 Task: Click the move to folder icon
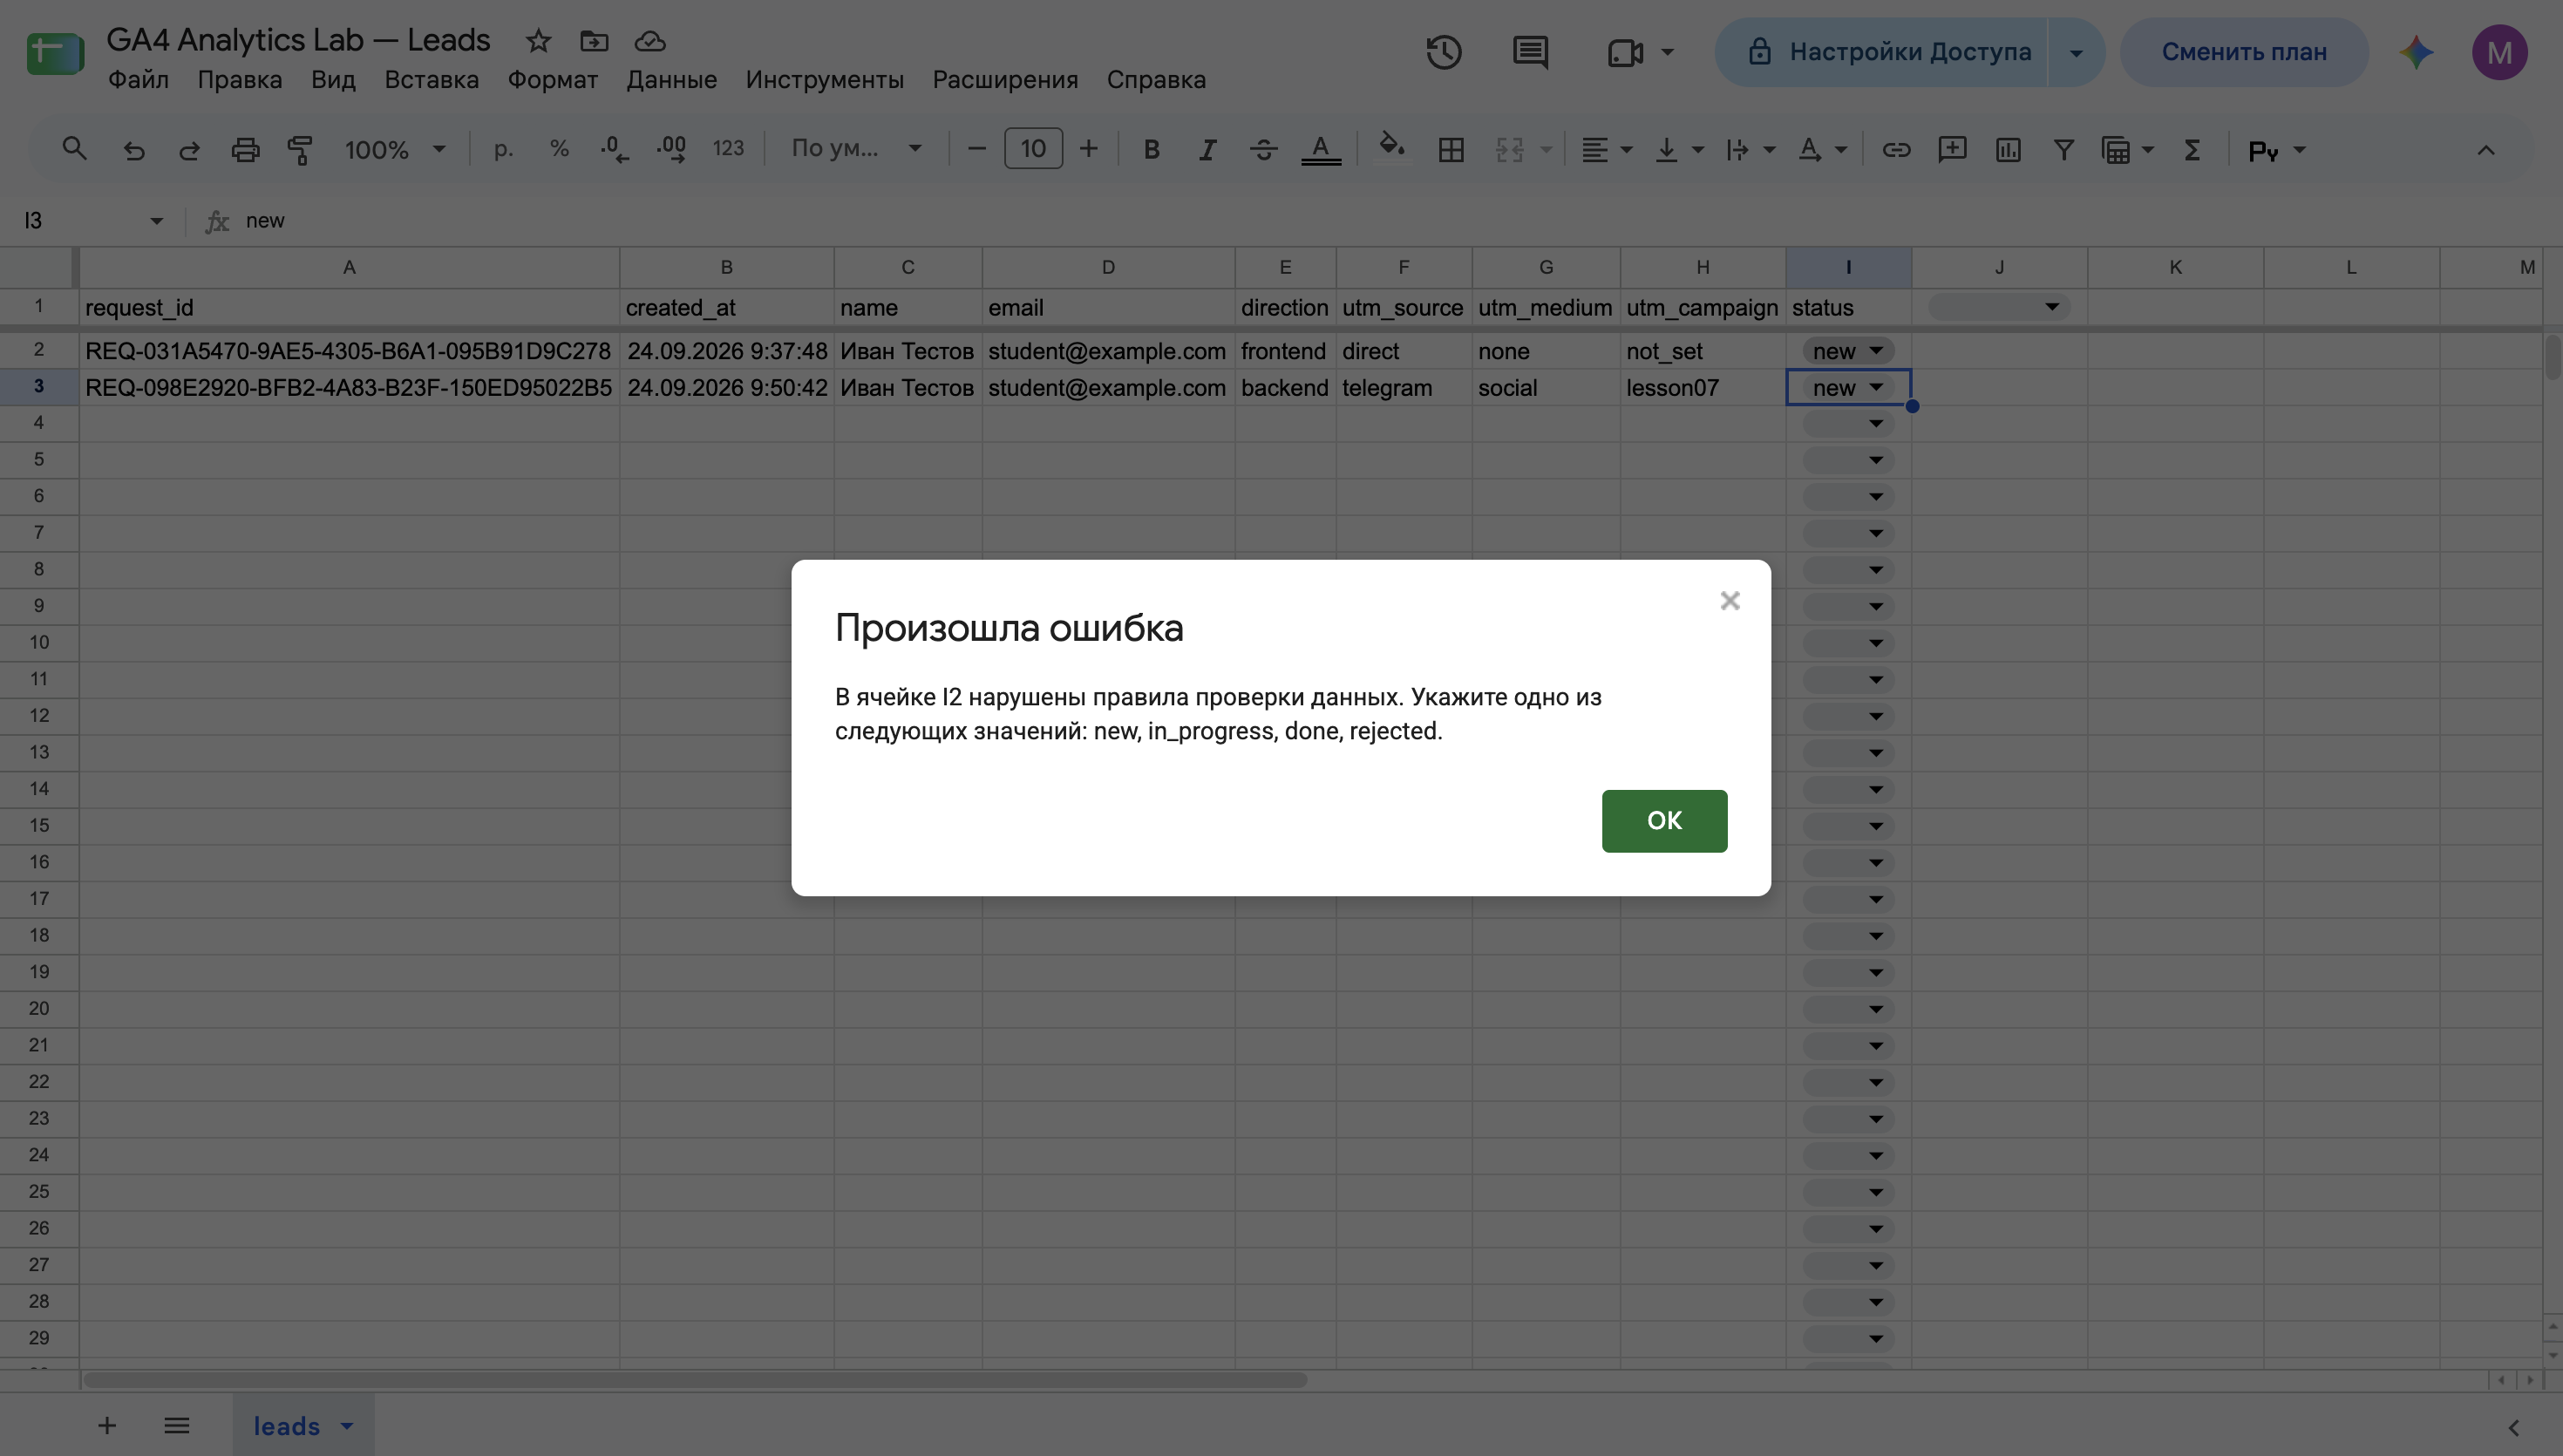(x=594, y=41)
